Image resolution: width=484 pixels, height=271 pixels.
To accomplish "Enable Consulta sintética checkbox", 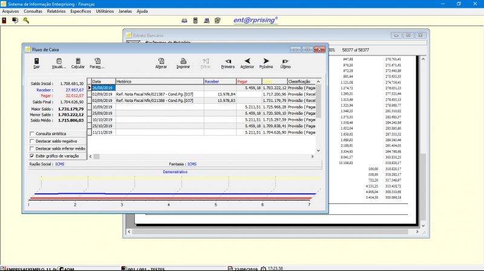I will 32,133.
